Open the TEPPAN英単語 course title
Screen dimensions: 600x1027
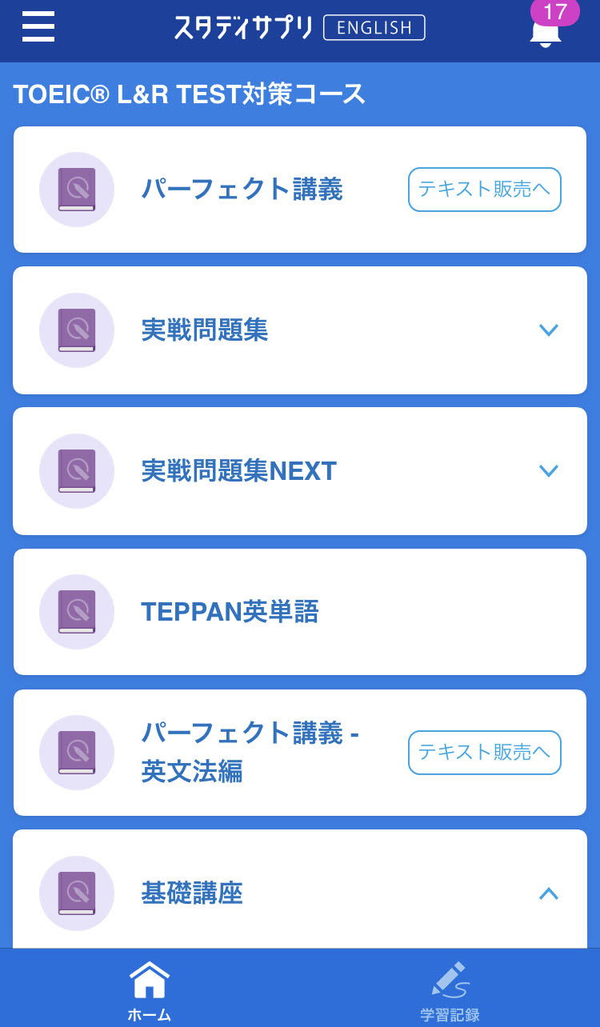click(230, 612)
